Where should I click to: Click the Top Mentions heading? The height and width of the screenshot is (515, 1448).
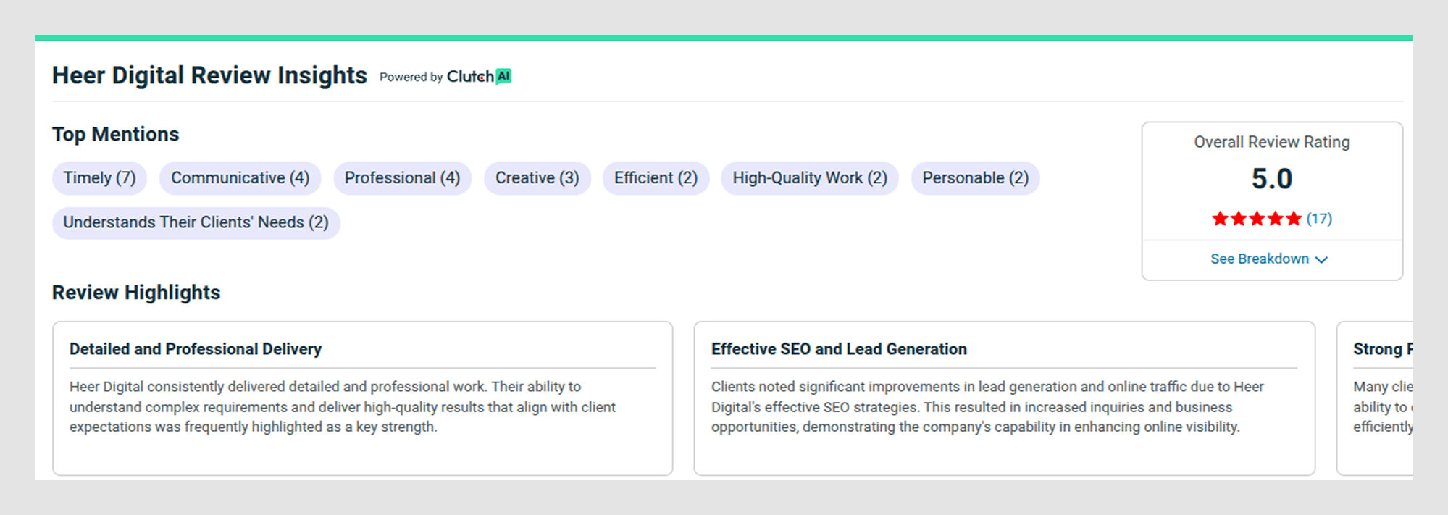[115, 134]
